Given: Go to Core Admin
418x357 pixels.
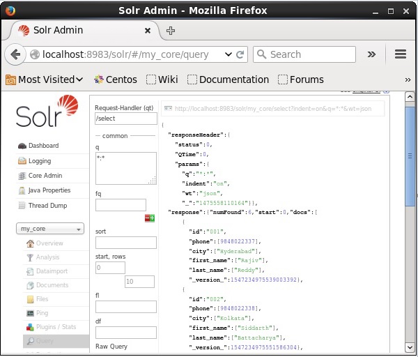Looking at the screenshot, I should [45, 176].
